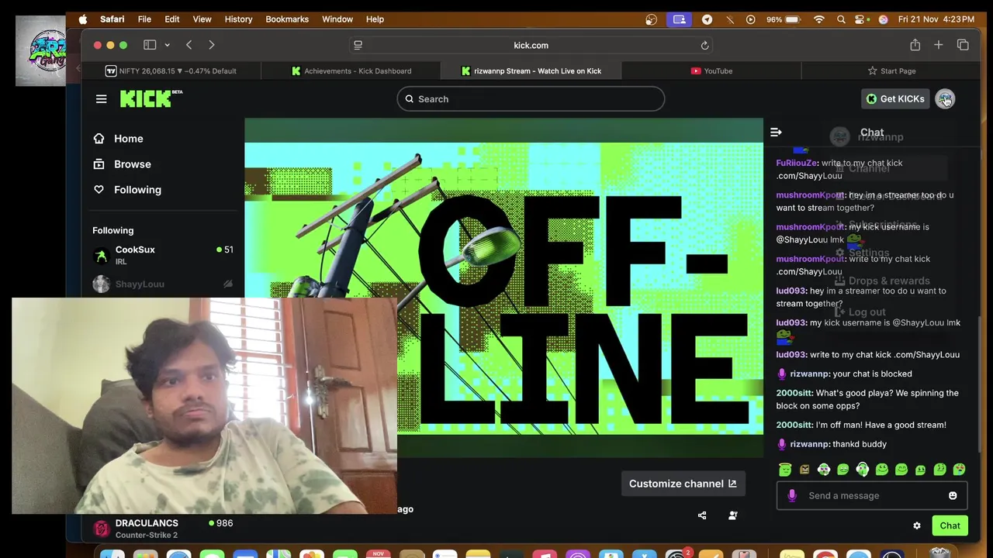This screenshot has height=558, width=993.
Task: Click Safari's sidebar toggle icon
Action: (x=150, y=45)
